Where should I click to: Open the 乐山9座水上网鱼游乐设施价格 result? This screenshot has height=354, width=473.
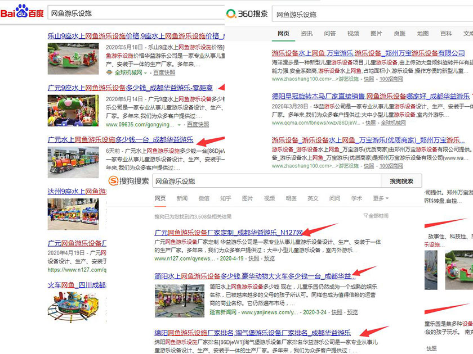pos(136,36)
